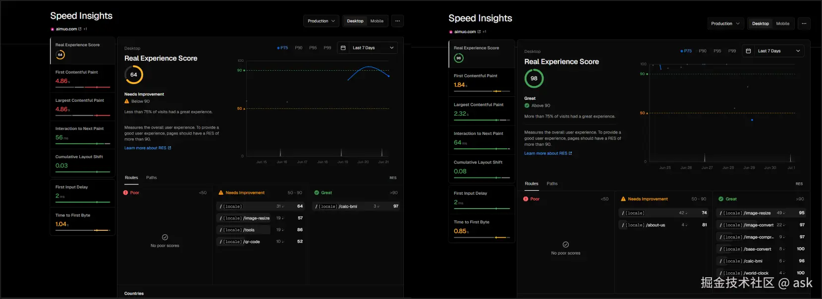Image resolution: width=822 pixels, height=299 pixels.
Task: Click small 64 ring in left sidebar card
Action: [x=60, y=55]
